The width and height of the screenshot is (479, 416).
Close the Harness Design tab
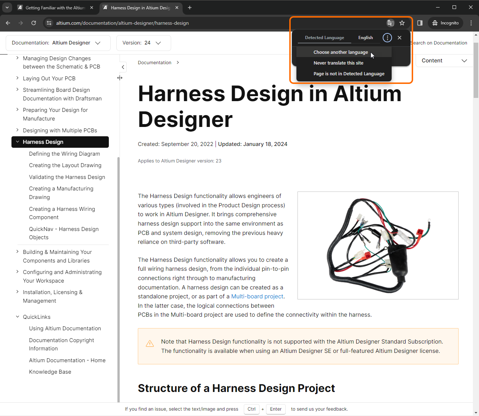[x=177, y=8]
